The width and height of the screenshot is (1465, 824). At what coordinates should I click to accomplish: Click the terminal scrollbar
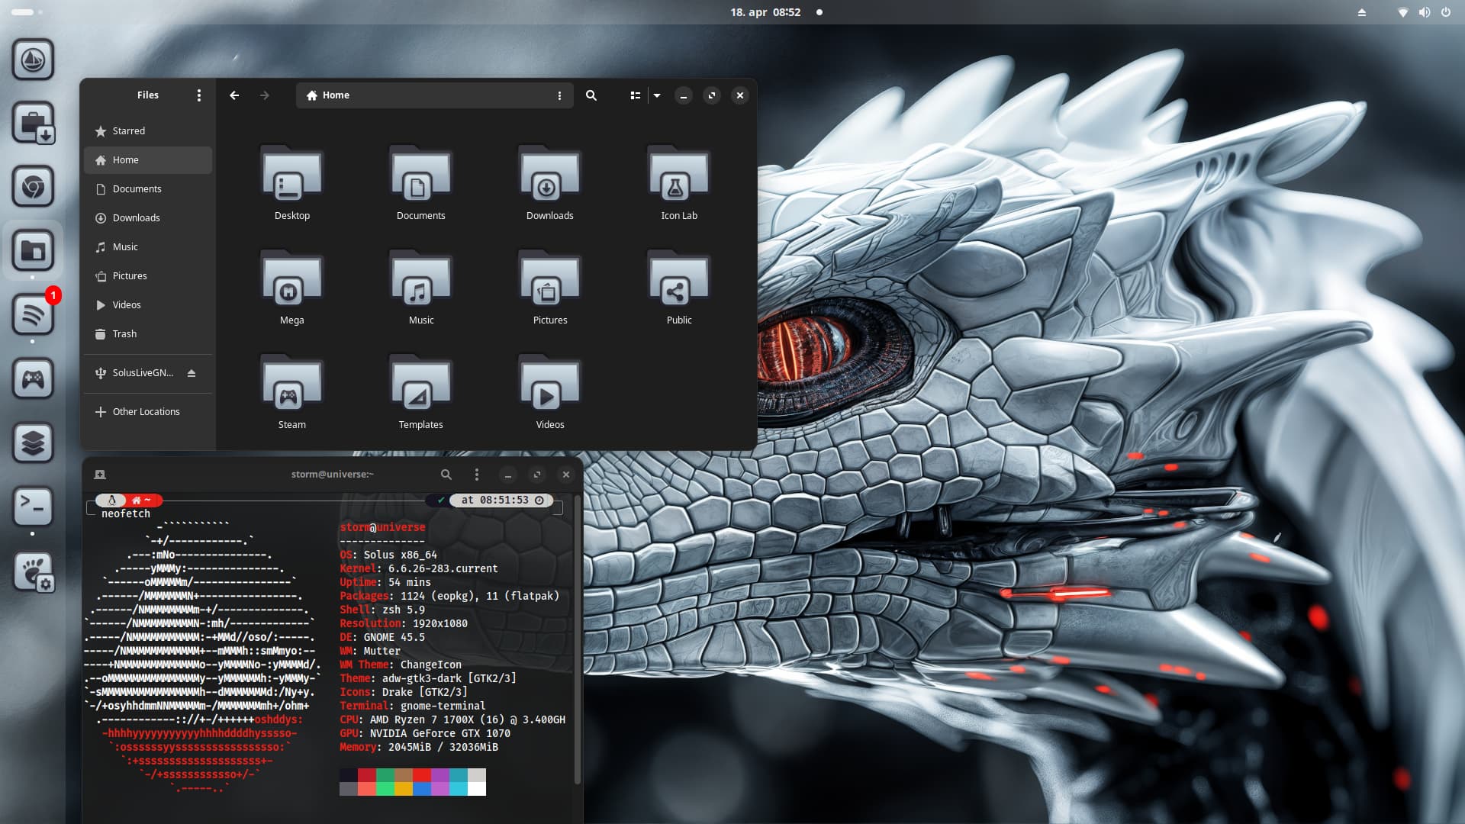click(x=577, y=639)
